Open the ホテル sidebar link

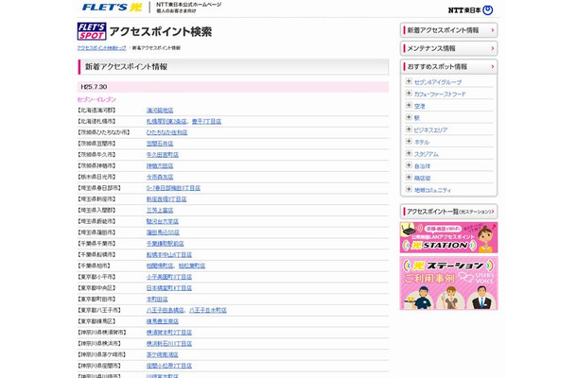point(422,143)
